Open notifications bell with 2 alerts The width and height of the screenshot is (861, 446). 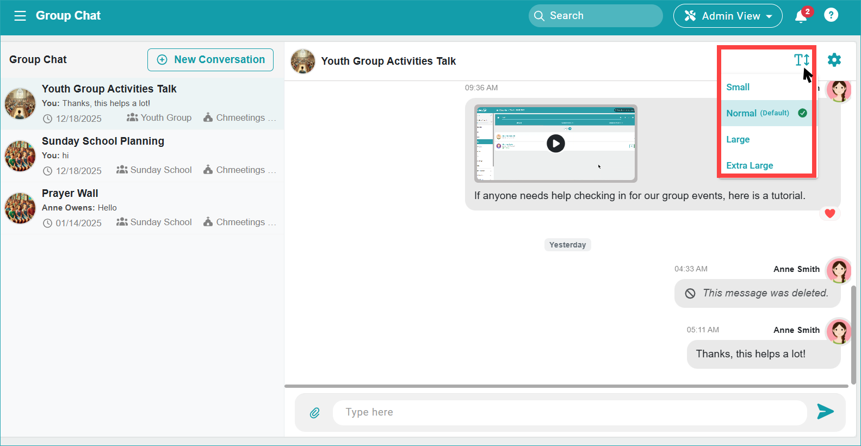click(x=801, y=16)
